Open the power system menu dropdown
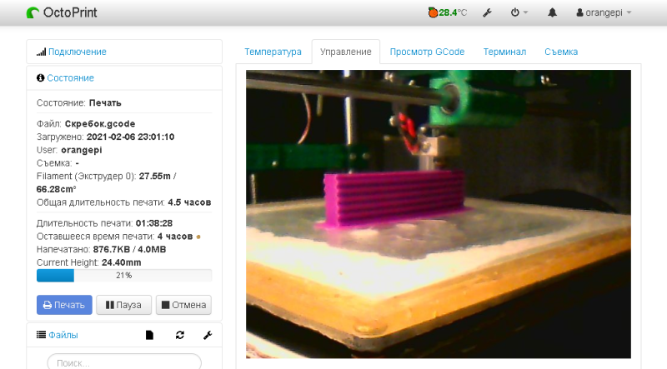Viewport: 667px width, 369px height. tap(519, 12)
